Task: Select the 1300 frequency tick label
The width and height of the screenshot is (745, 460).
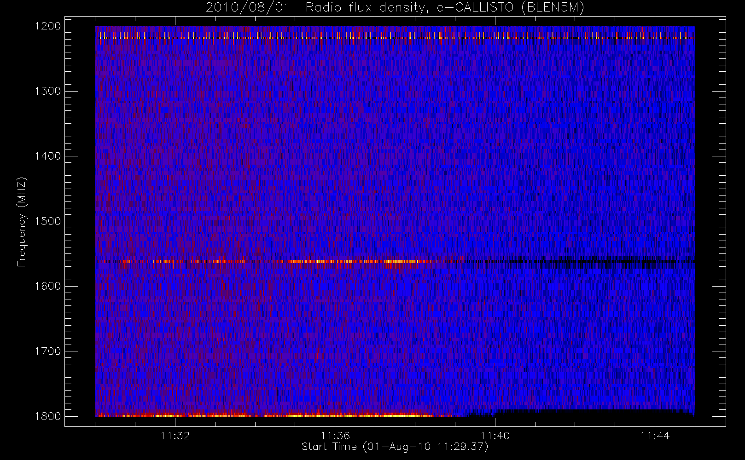Action: 48,91
